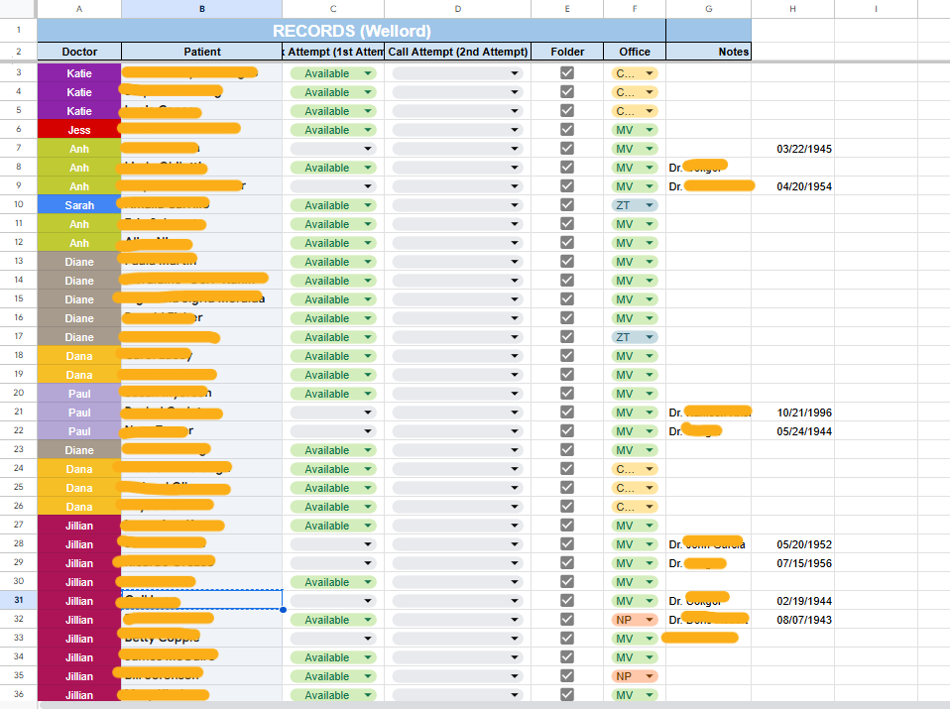Select the Jess cell in row 6

(x=79, y=130)
